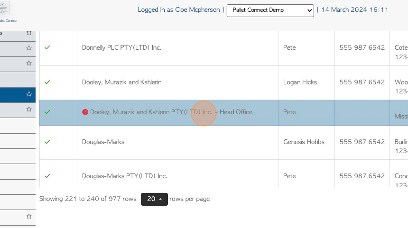The width and height of the screenshot is (408, 228).
Task: Open Douglas-Marks PTY(LTD) Inc. customer entry
Action: [x=124, y=176]
